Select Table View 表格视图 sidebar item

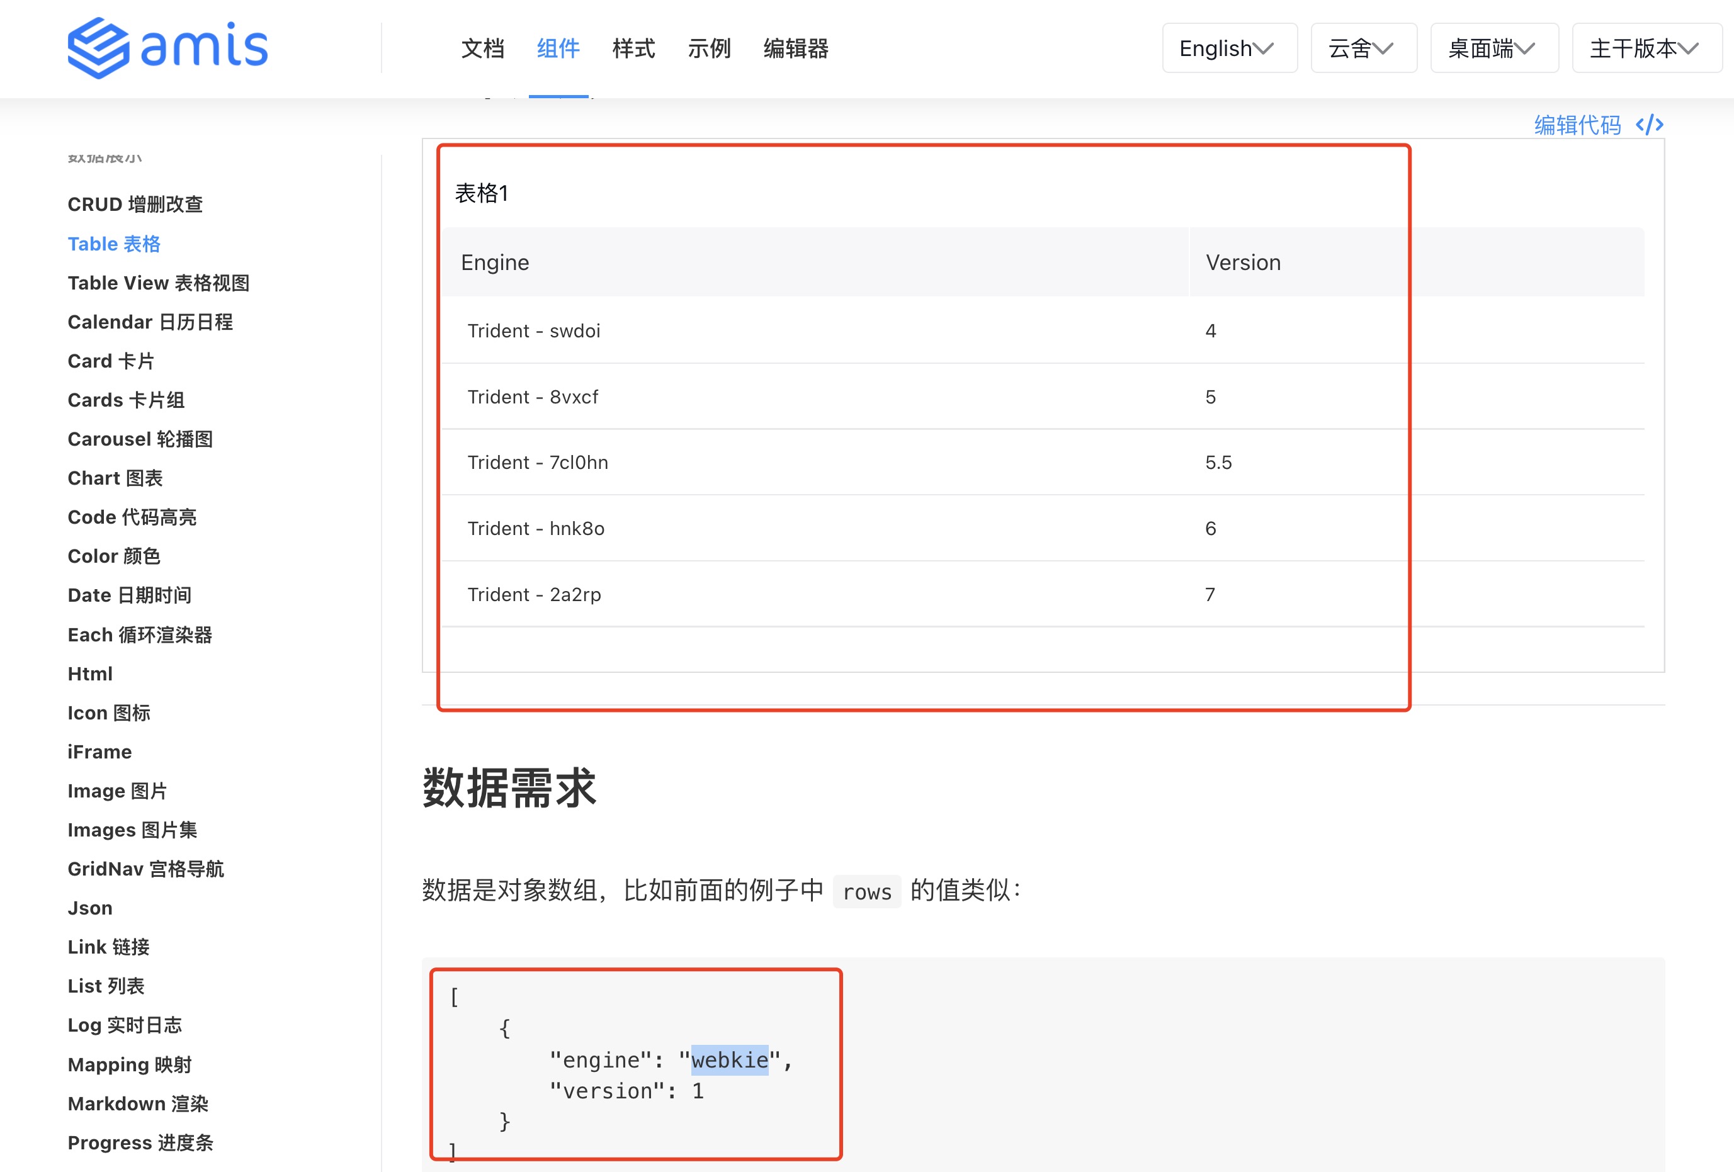pos(158,283)
